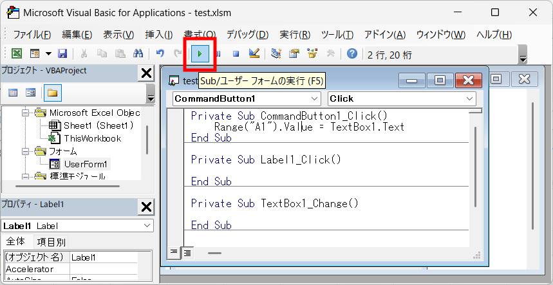This screenshot has height=285, width=553.
Task: Toggle Design Mode with the ruler-triangle icon
Action: (254, 53)
